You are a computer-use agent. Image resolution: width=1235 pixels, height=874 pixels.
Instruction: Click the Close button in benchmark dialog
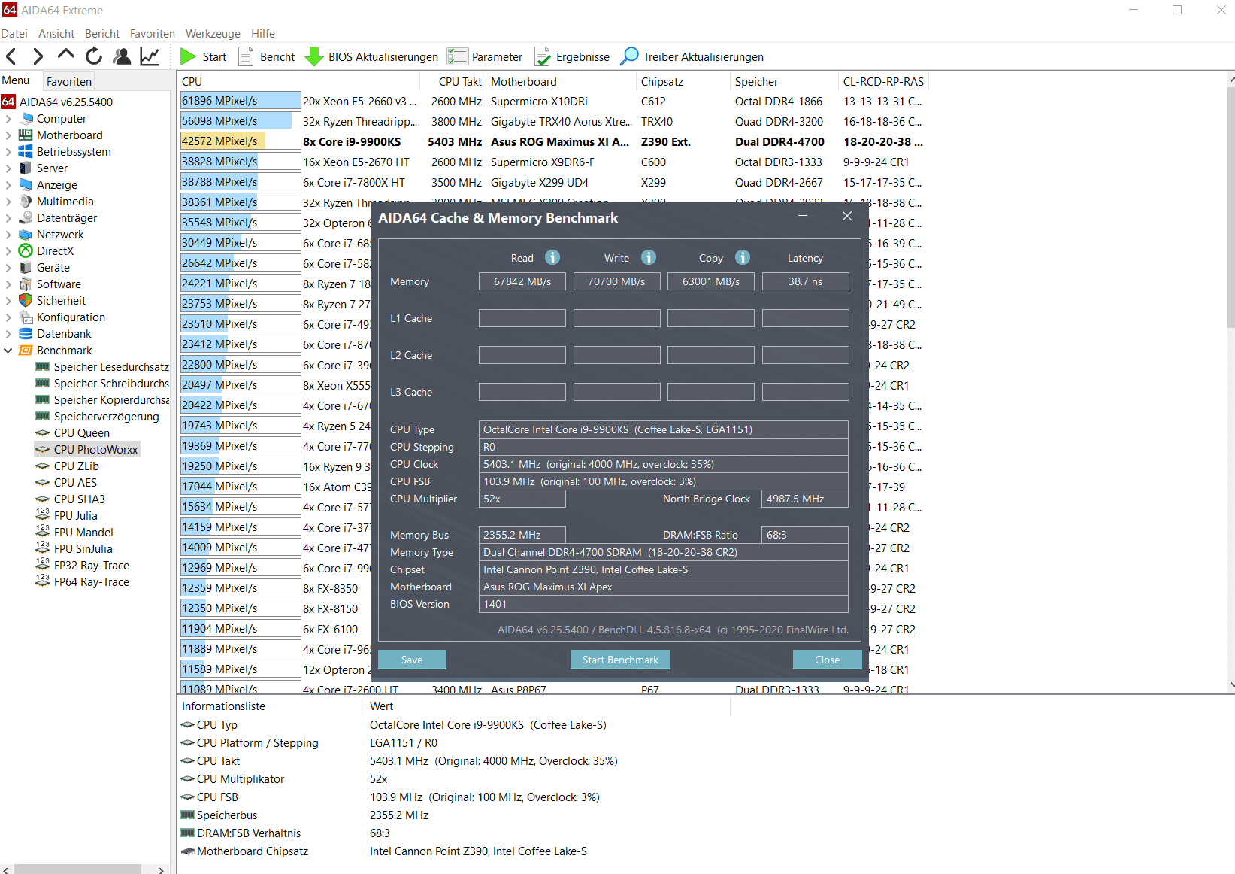(827, 660)
